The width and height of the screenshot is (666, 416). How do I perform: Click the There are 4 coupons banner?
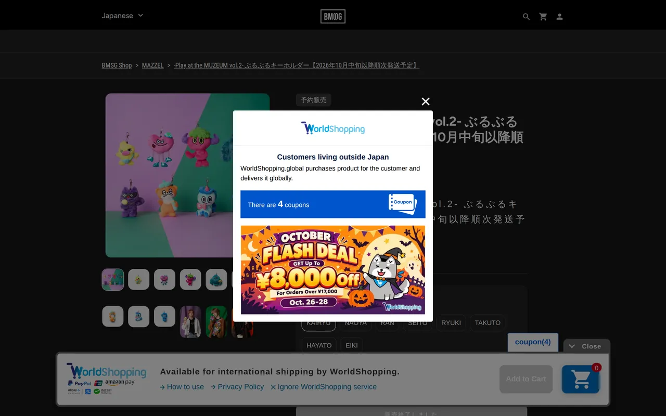tap(333, 204)
